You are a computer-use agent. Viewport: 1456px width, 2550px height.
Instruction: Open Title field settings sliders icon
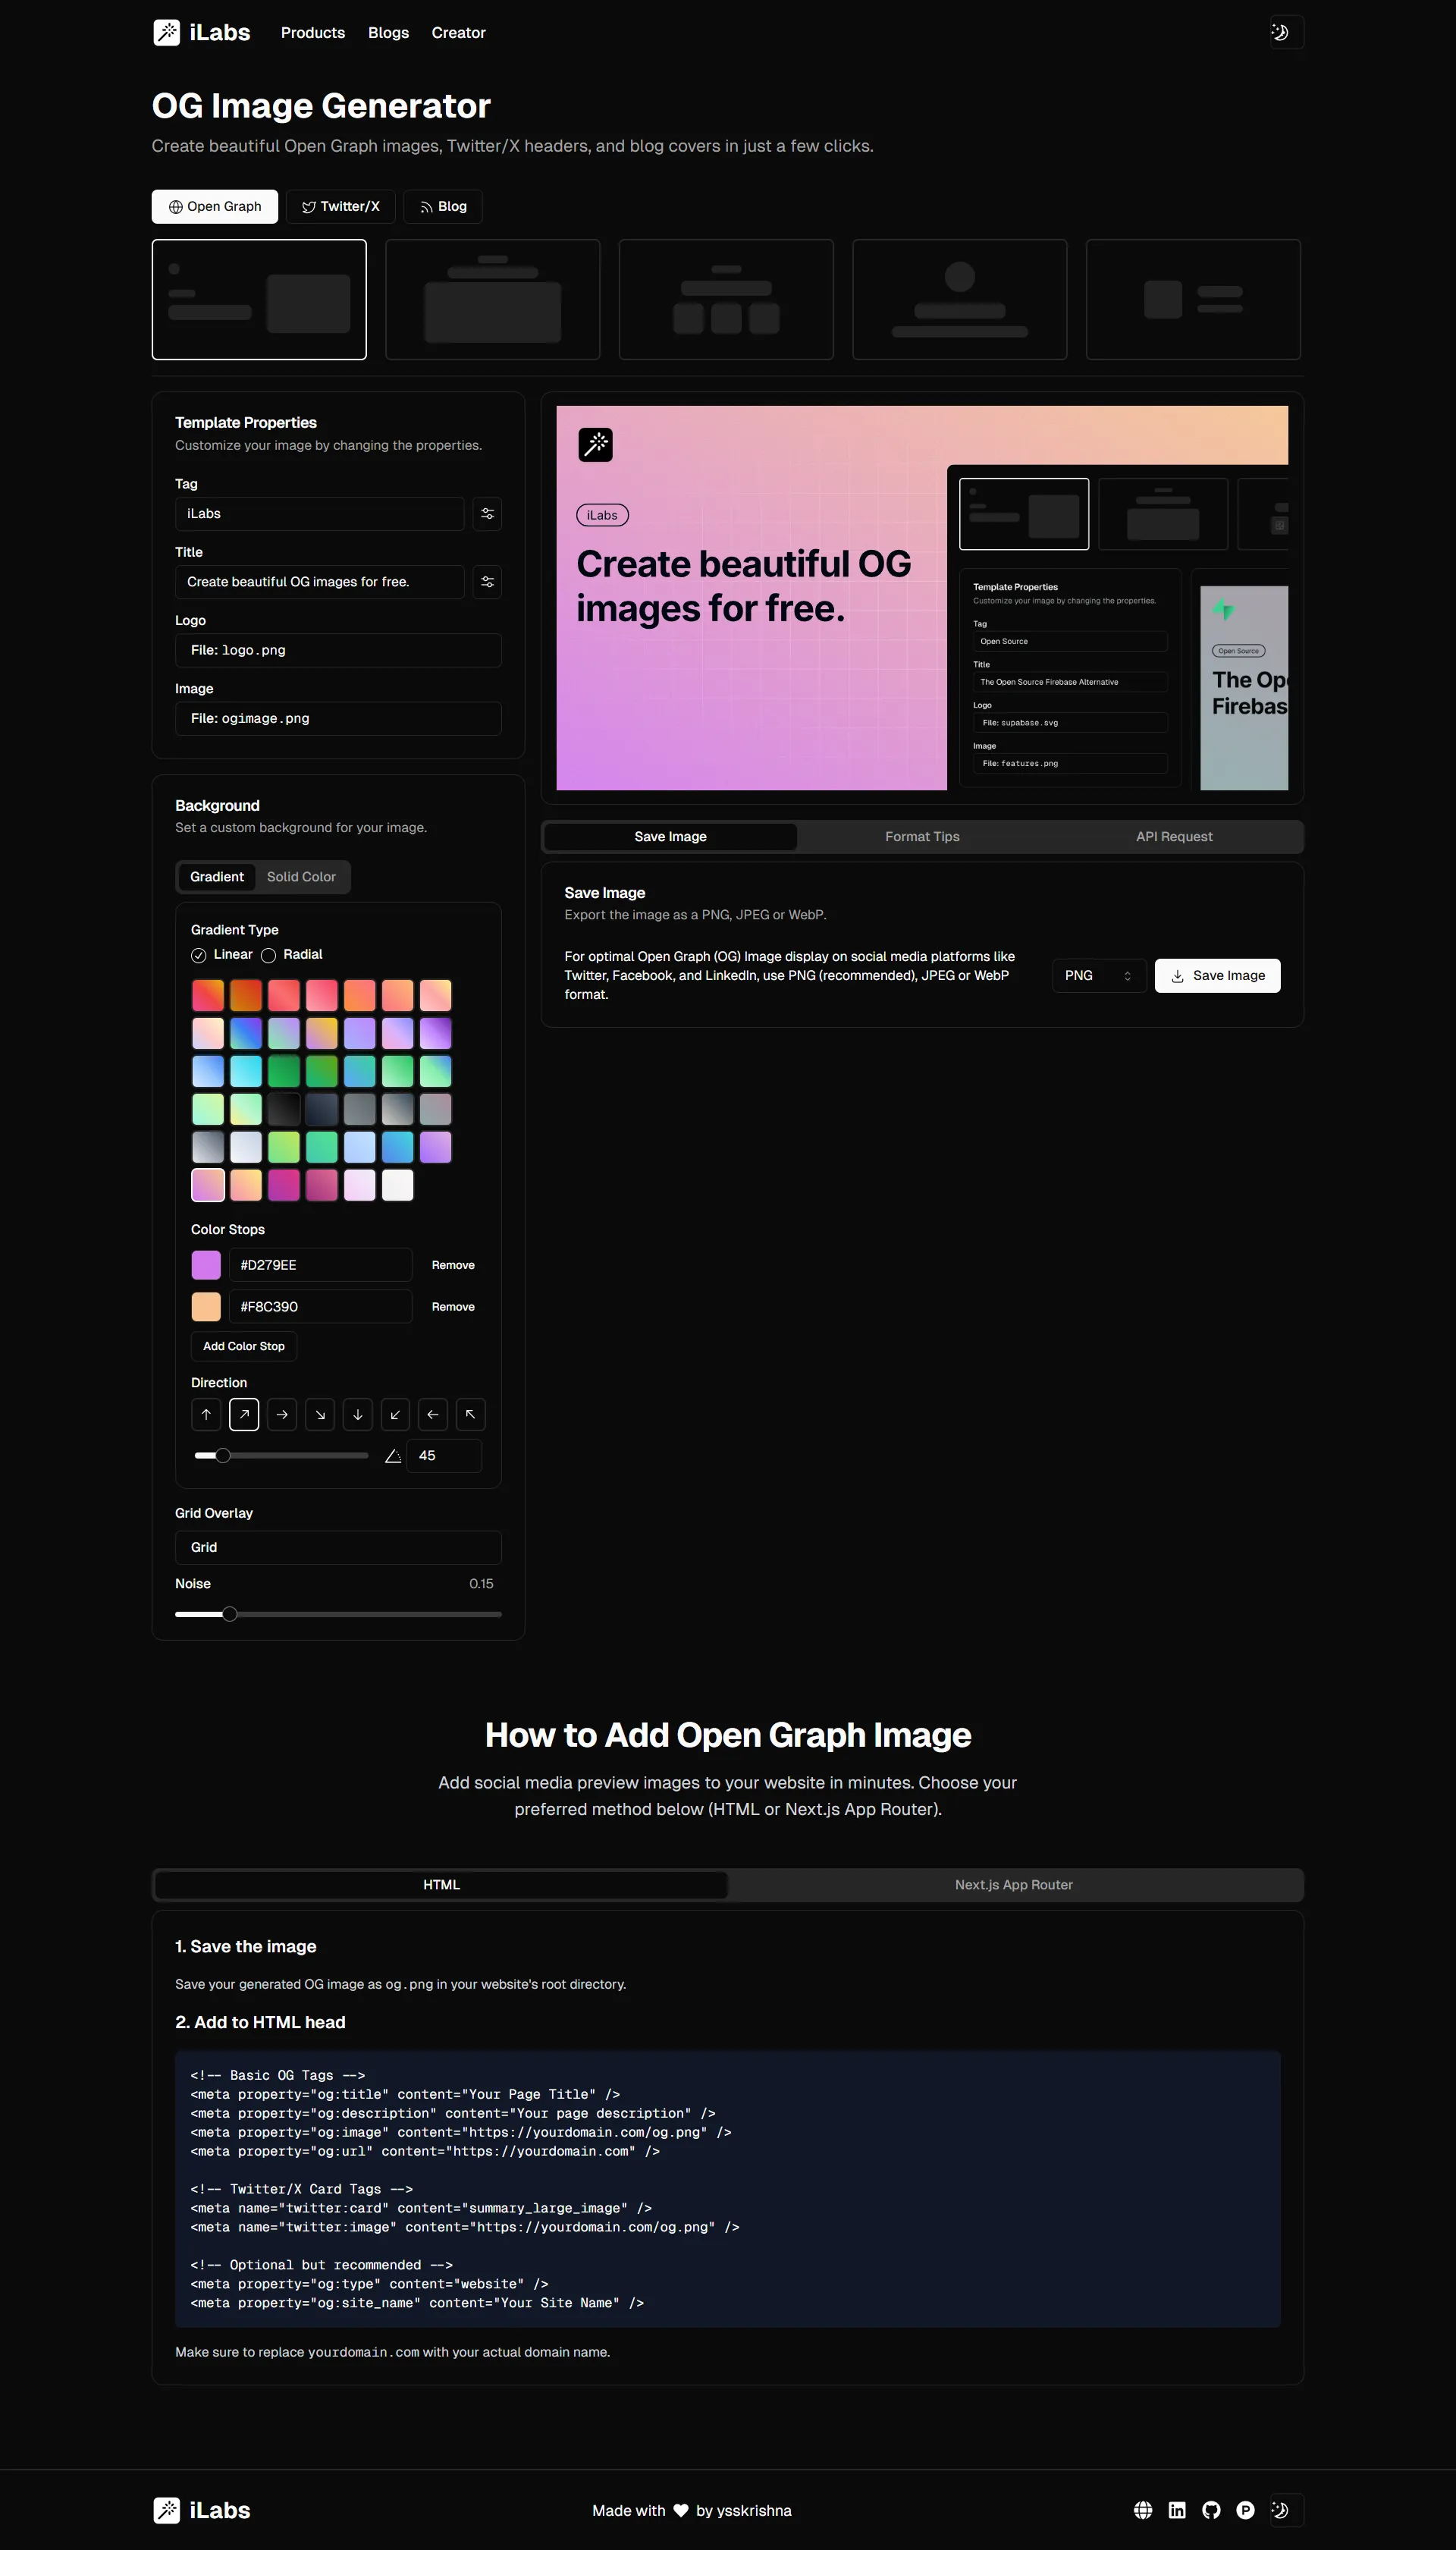click(487, 582)
